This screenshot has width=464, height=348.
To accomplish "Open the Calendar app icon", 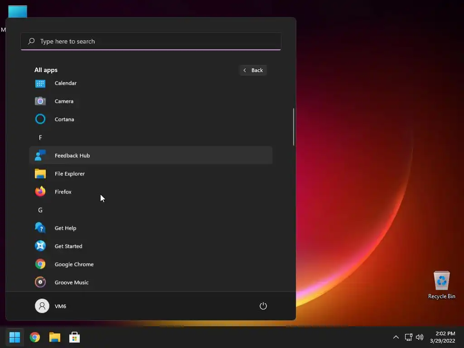I will click(40, 83).
